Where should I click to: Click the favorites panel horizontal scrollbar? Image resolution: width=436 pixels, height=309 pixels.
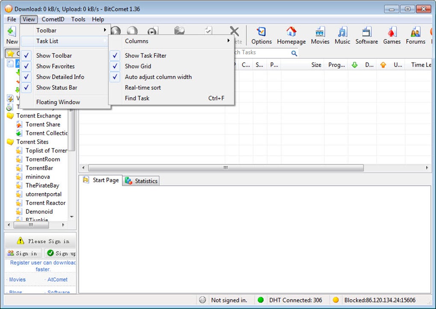(31, 225)
